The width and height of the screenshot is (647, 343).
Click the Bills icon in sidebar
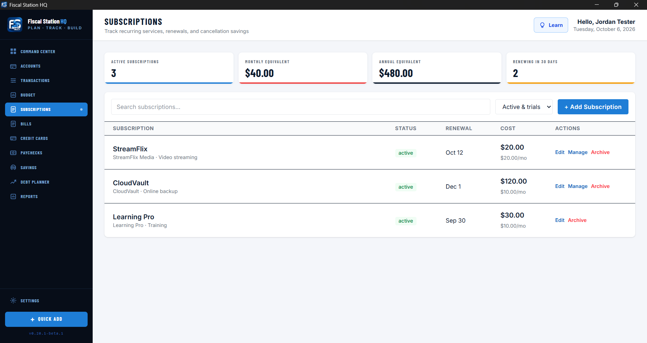pyautogui.click(x=13, y=124)
